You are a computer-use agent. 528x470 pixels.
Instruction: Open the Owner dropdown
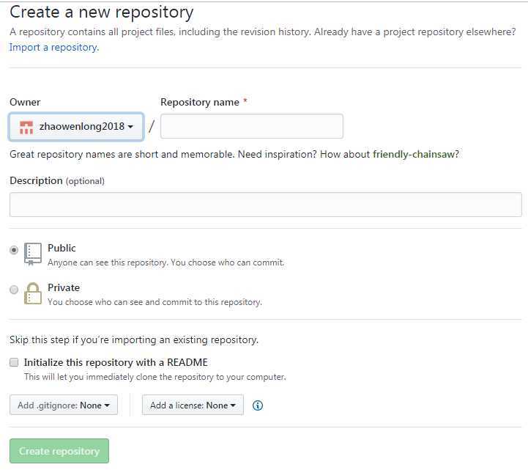[76, 127]
